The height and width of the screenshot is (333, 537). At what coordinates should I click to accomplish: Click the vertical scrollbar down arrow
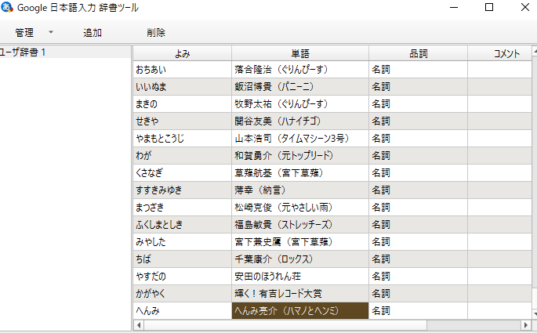[x=535, y=313]
